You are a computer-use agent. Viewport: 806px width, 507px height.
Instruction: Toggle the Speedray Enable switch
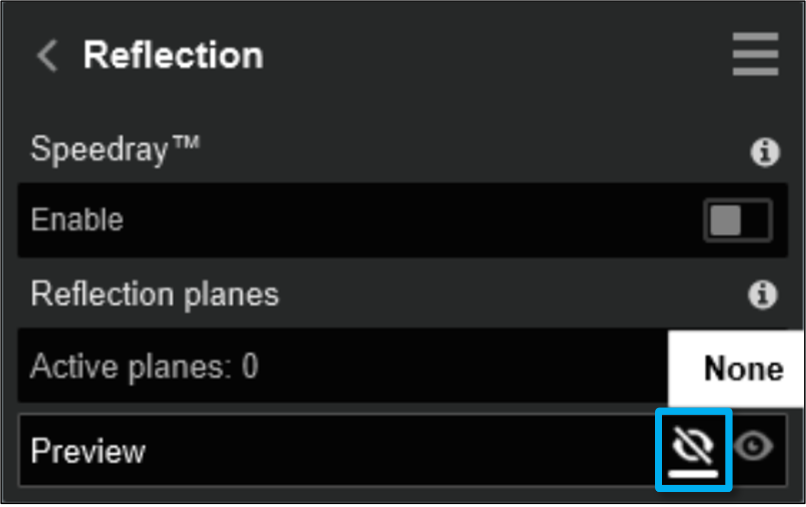point(738,220)
